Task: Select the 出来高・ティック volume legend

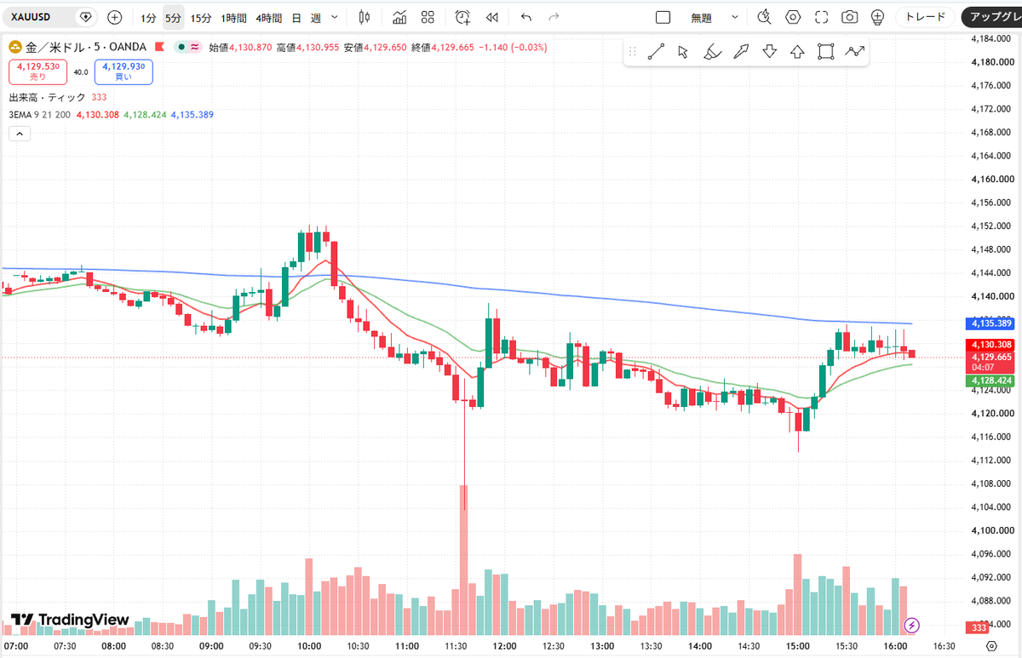Action: coord(48,97)
